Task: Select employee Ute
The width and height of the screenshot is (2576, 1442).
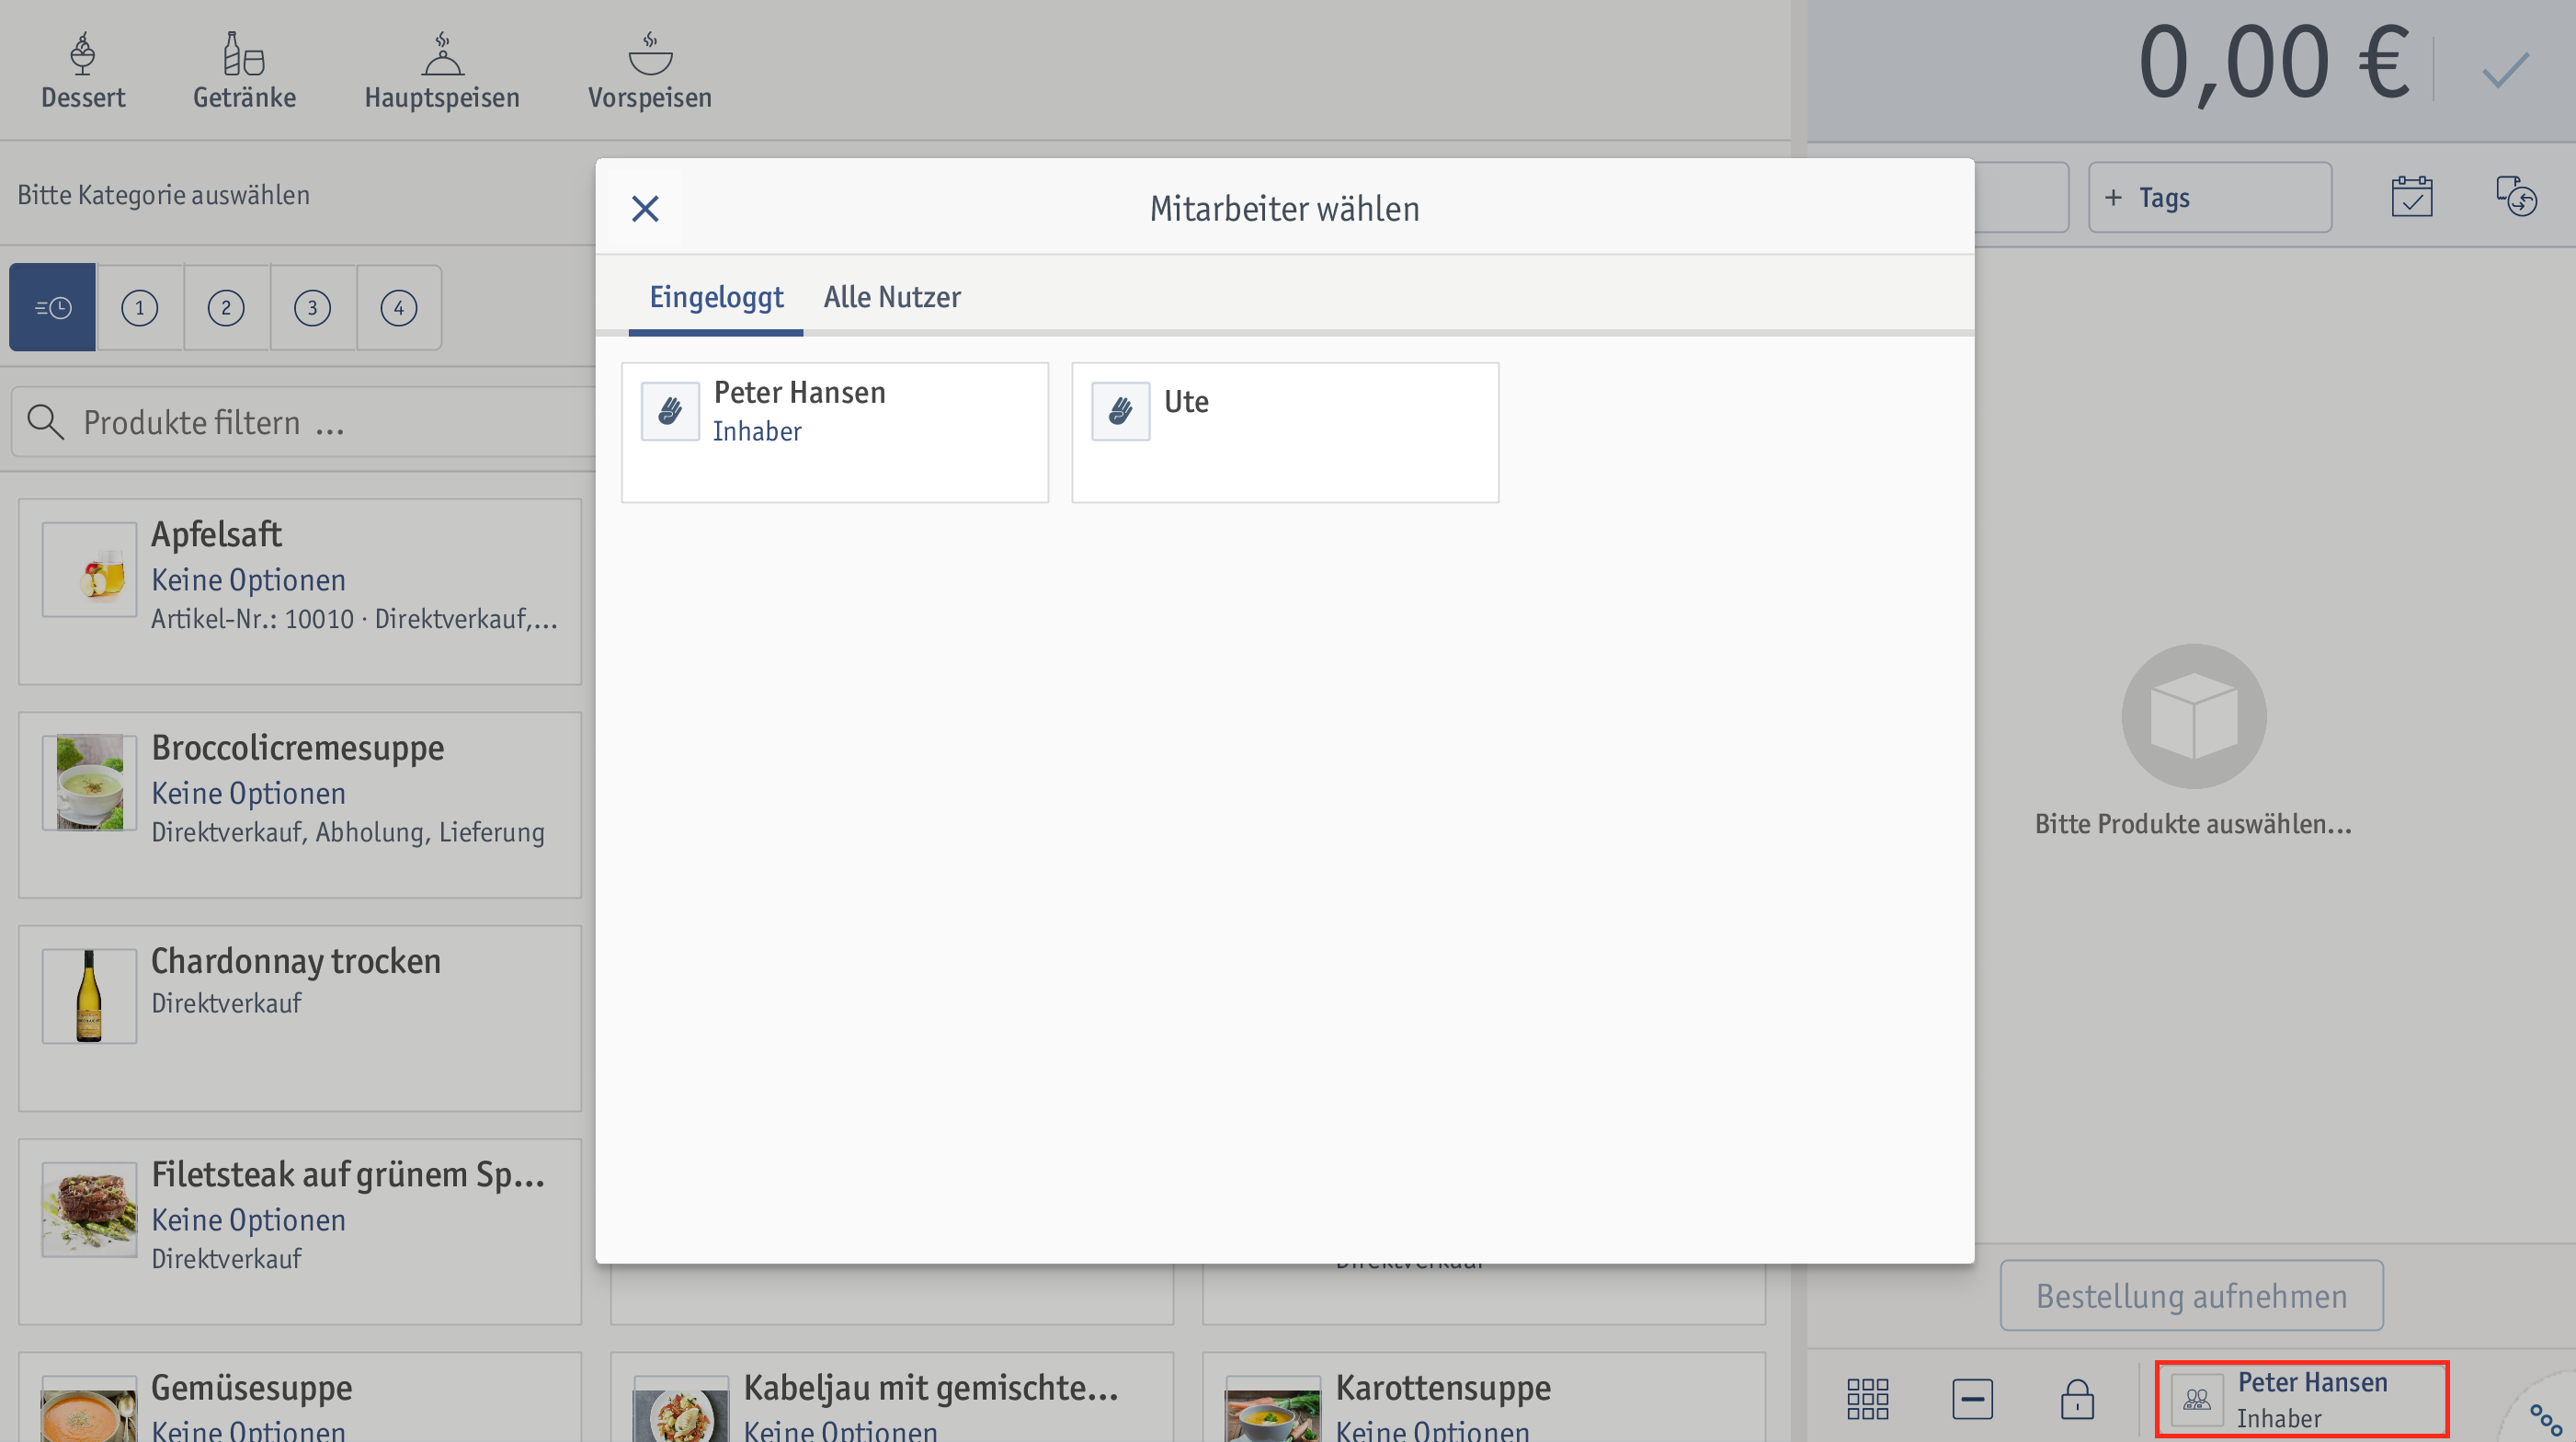Action: point(1285,432)
